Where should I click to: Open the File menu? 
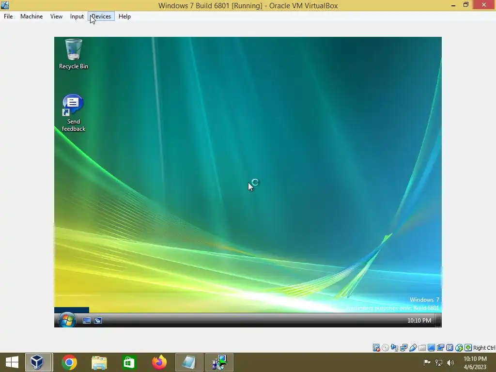[8, 16]
